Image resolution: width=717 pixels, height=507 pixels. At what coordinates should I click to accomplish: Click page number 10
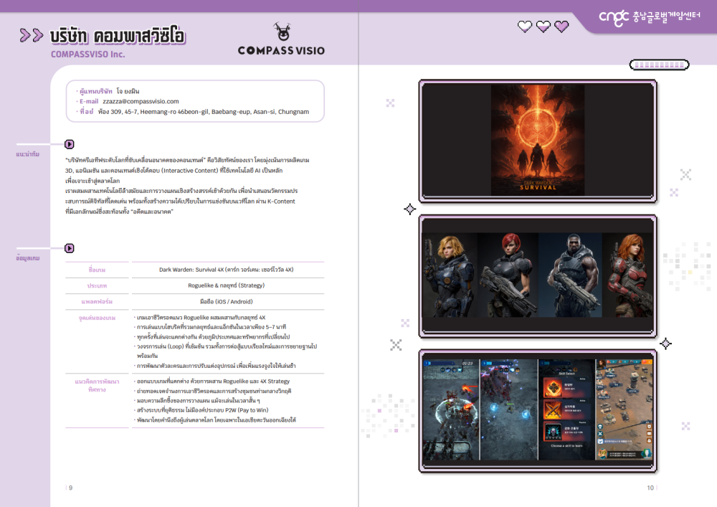pyautogui.click(x=650, y=488)
